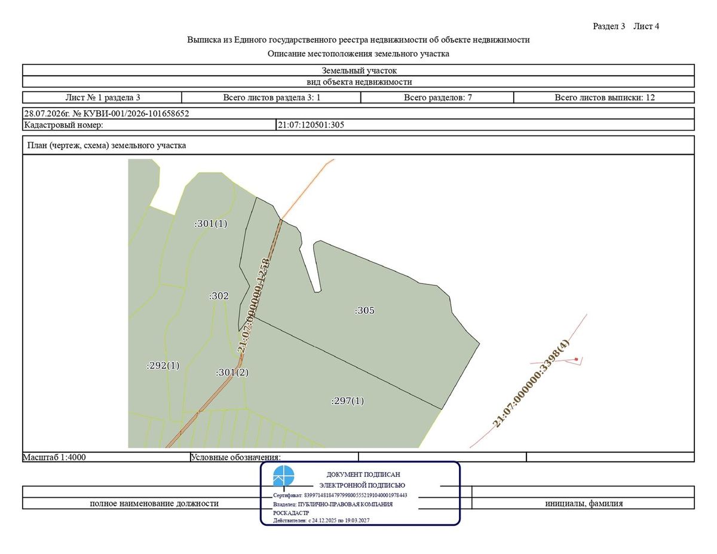Viewport: 717px width, 554px height.
Task: Select the title starting "Выписка из Единого государственного реестра"
Action: [358, 40]
